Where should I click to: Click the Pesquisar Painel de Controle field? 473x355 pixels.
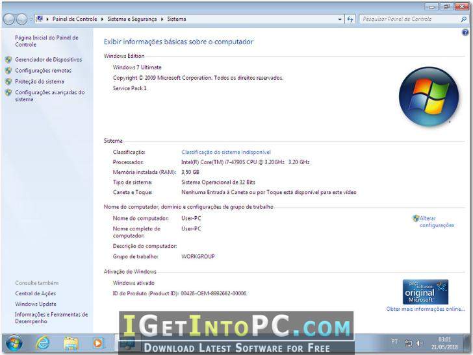click(409, 19)
